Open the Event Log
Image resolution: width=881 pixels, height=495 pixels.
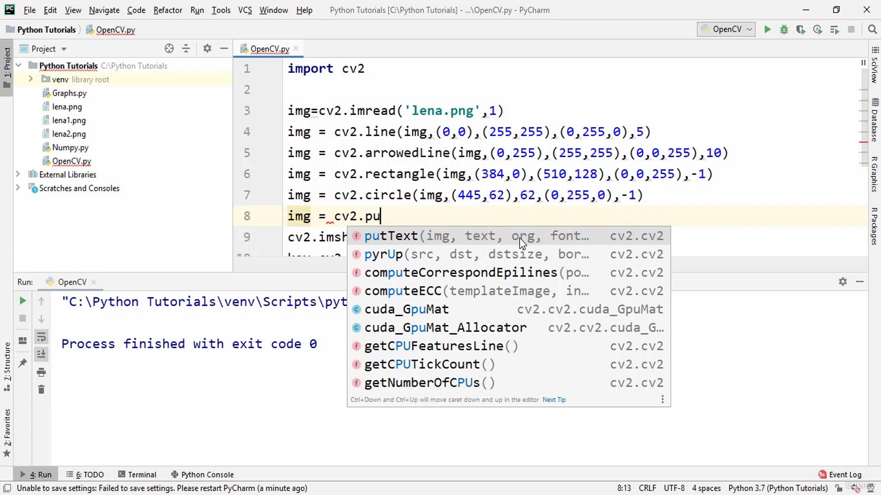[840, 474]
